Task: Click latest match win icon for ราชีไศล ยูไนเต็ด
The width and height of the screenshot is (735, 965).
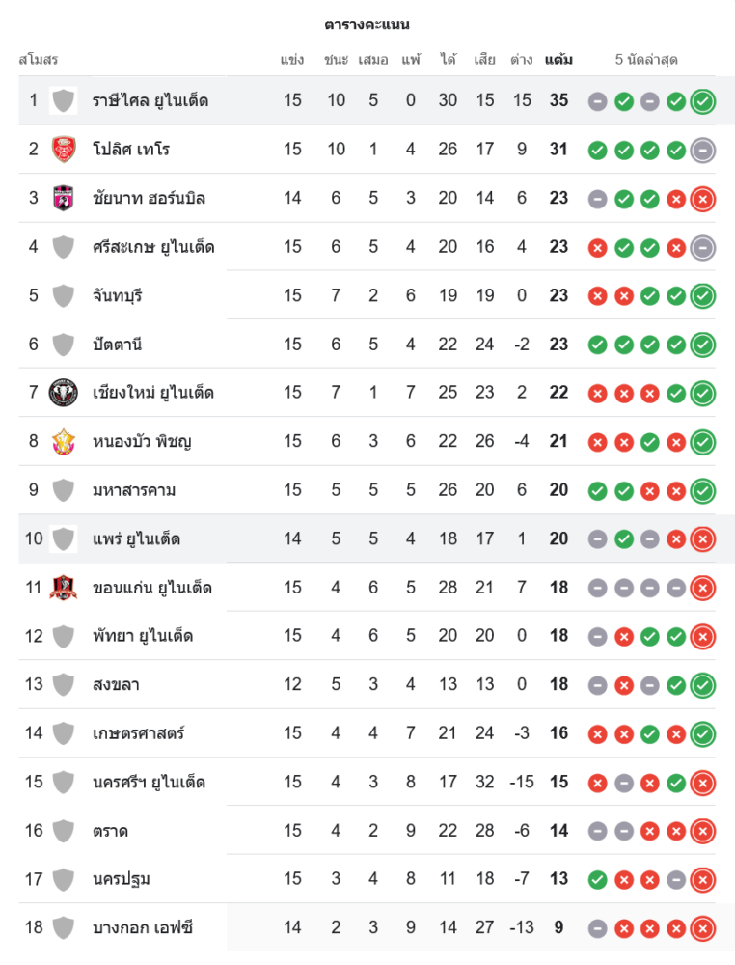Action: click(703, 100)
